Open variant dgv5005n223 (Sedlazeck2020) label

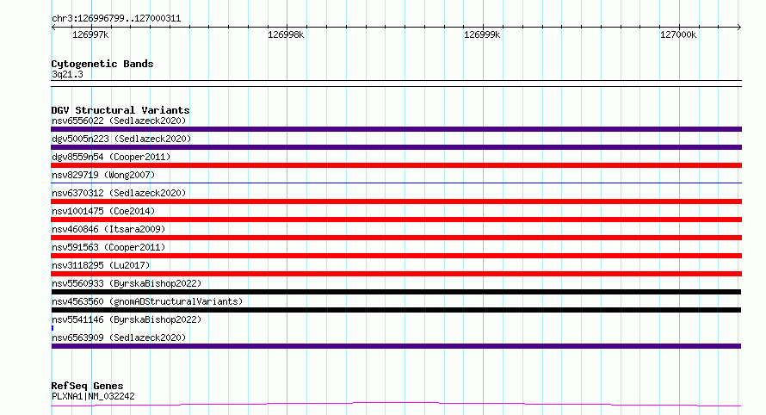[x=121, y=139]
